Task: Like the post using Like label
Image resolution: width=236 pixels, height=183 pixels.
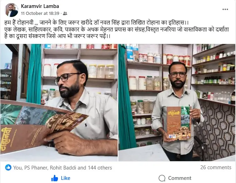Action: point(65,178)
